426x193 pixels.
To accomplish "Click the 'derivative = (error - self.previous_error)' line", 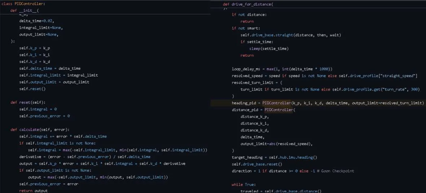I will tap(84, 157).
